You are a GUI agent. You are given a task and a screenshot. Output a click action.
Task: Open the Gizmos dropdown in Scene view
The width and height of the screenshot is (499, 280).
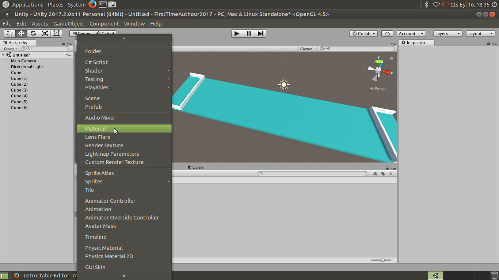click(x=308, y=48)
